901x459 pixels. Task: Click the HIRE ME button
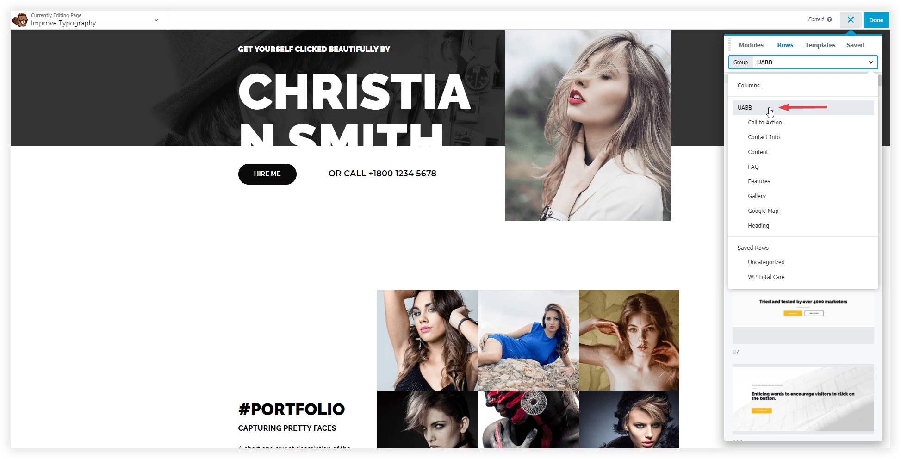click(x=267, y=174)
